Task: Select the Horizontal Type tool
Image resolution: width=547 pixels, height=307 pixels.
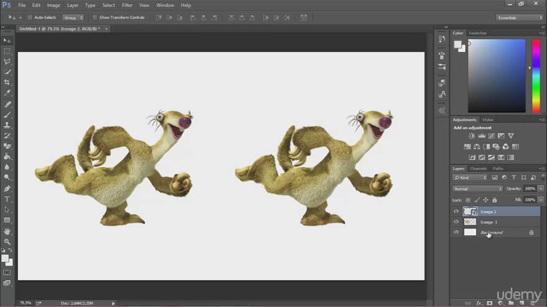Action: pos(7,199)
